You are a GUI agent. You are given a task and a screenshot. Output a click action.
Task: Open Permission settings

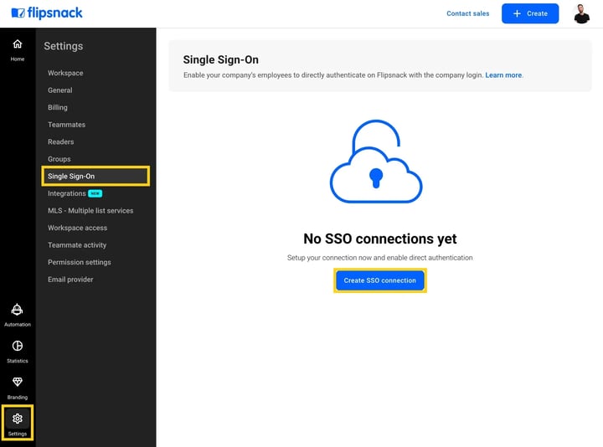coord(80,263)
